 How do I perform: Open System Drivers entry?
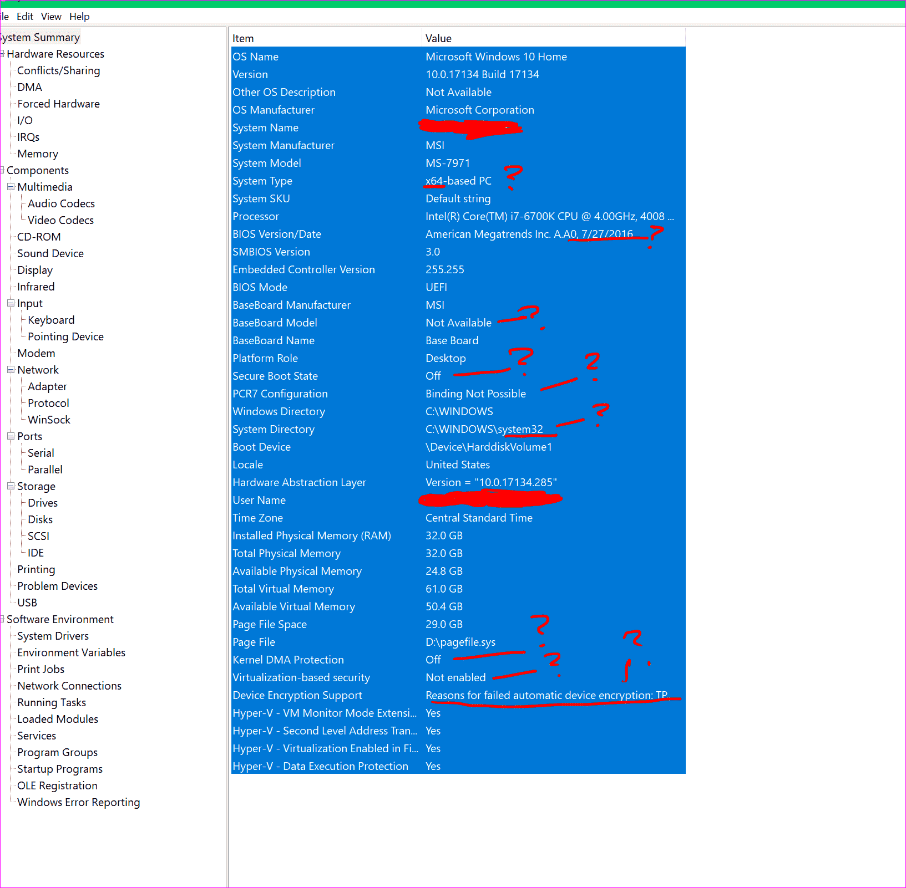tap(53, 636)
